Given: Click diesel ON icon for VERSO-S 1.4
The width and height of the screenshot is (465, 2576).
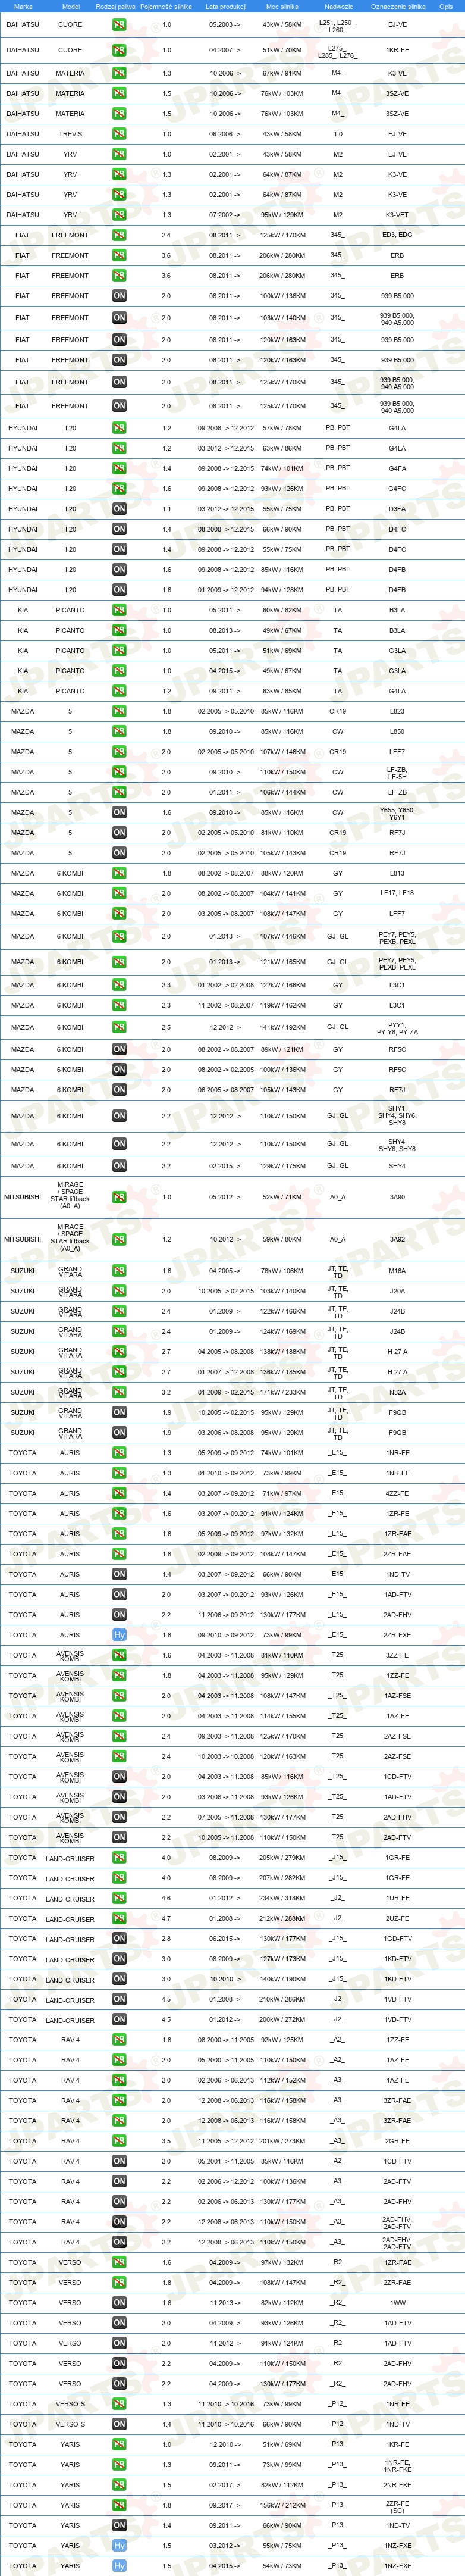Looking at the screenshot, I should click(x=119, y=2424).
